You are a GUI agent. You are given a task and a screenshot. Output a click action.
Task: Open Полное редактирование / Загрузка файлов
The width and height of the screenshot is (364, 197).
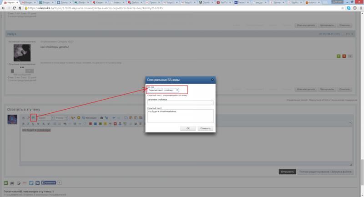[x=325, y=172]
